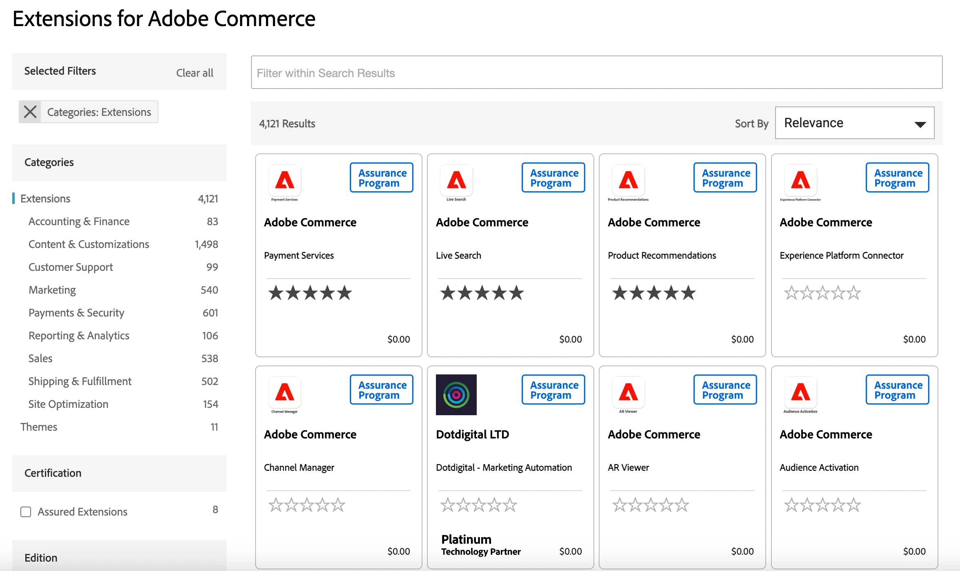Click the Platinum Technology Partner label

(x=481, y=545)
